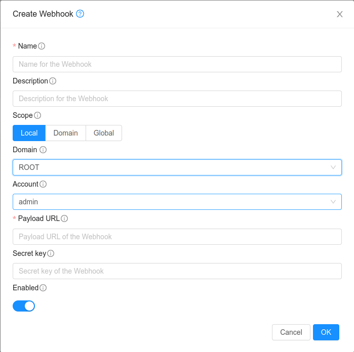Open the Account dropdown showing admin
This screenshot has height=352, width=354.
coord(177,202)
